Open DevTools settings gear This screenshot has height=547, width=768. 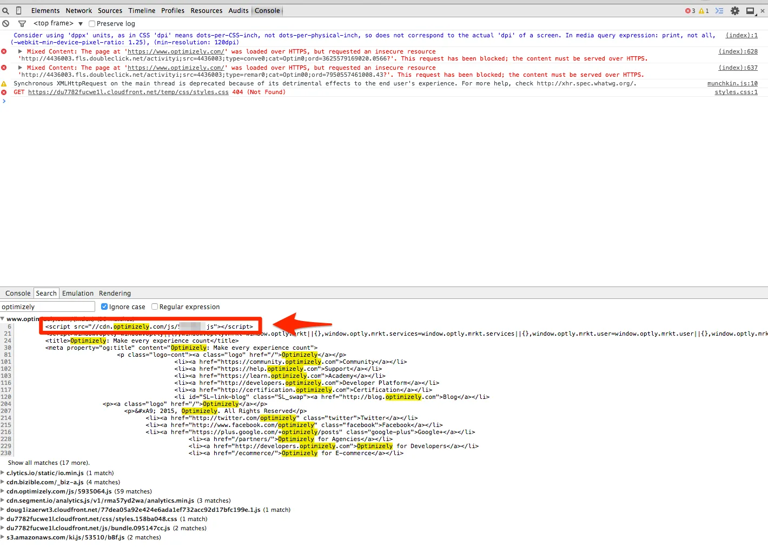coord(735,11)
